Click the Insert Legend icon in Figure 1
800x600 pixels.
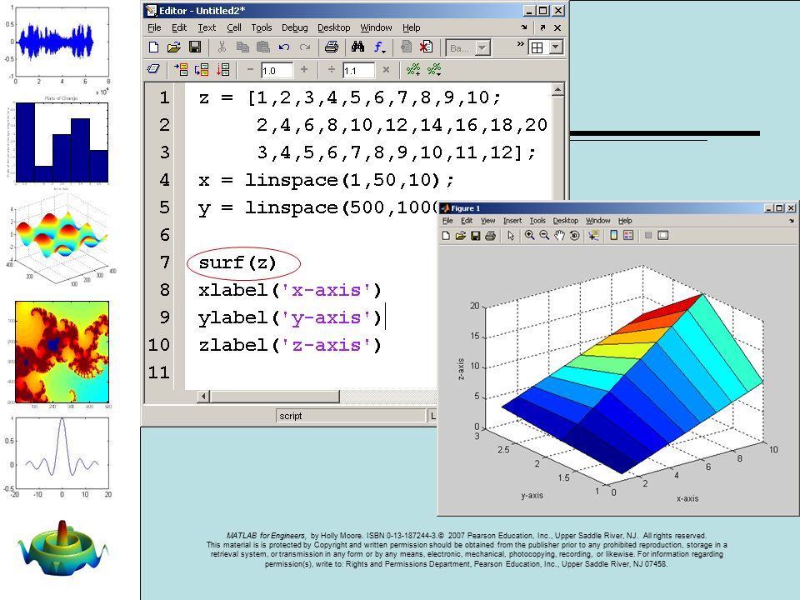click(628, 235)
